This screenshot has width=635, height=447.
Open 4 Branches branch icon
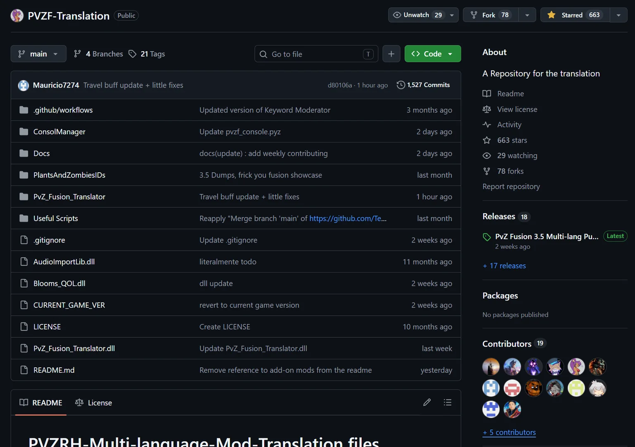pos(77,54)
